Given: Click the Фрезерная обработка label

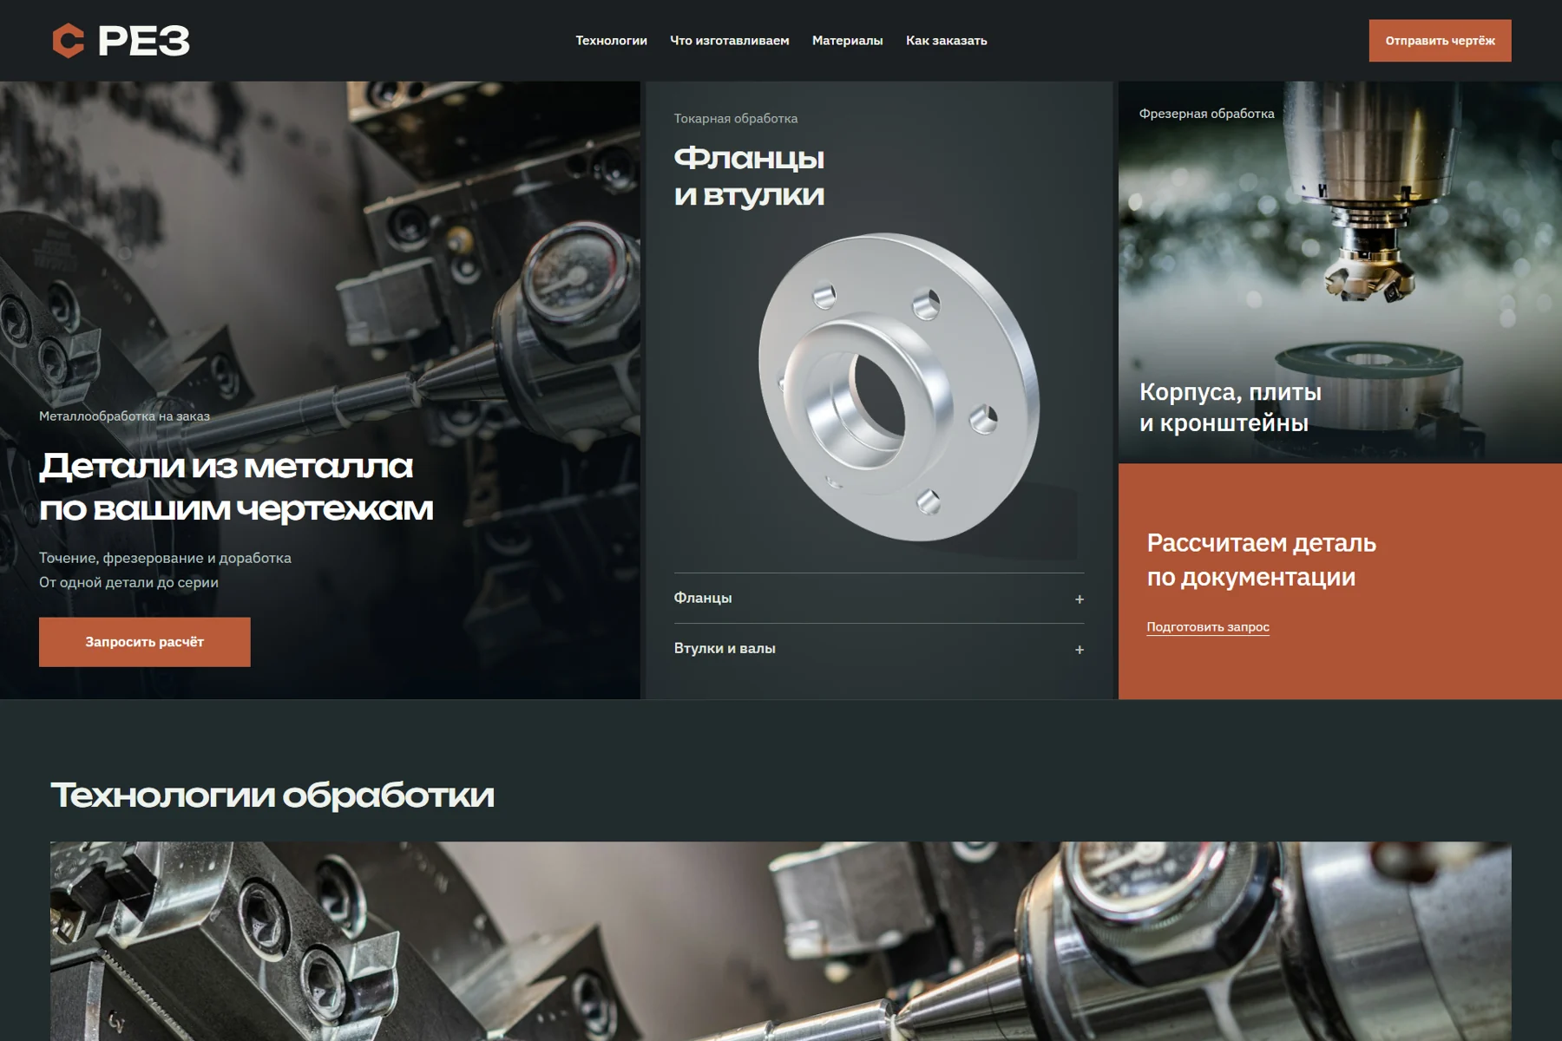Looking at the screenshot, I should (x=1206, y=114).
